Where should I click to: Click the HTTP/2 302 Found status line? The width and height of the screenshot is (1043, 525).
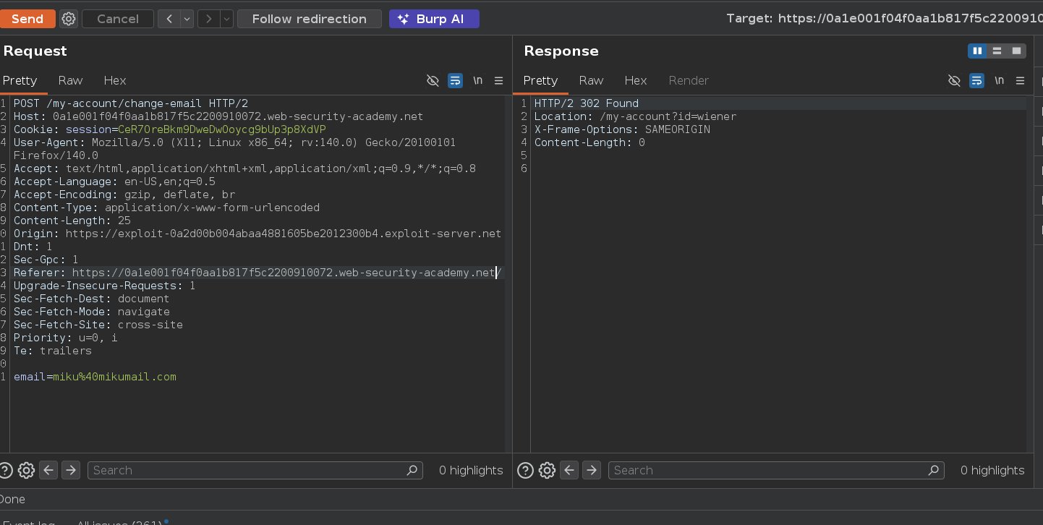tap(587, 103)
